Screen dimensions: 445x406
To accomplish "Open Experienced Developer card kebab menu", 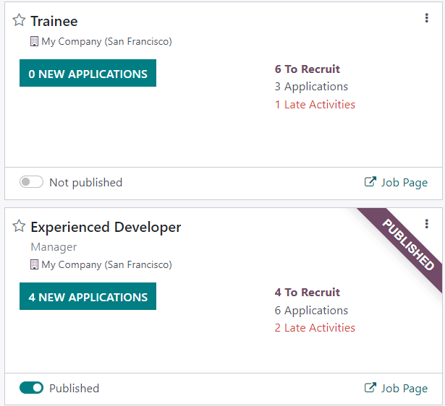I will pyautogui.click(x=427, y=225).
